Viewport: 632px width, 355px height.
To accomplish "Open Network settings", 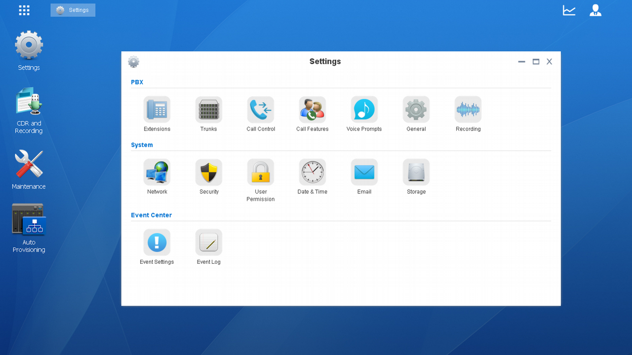I will [x=157, y=172].
